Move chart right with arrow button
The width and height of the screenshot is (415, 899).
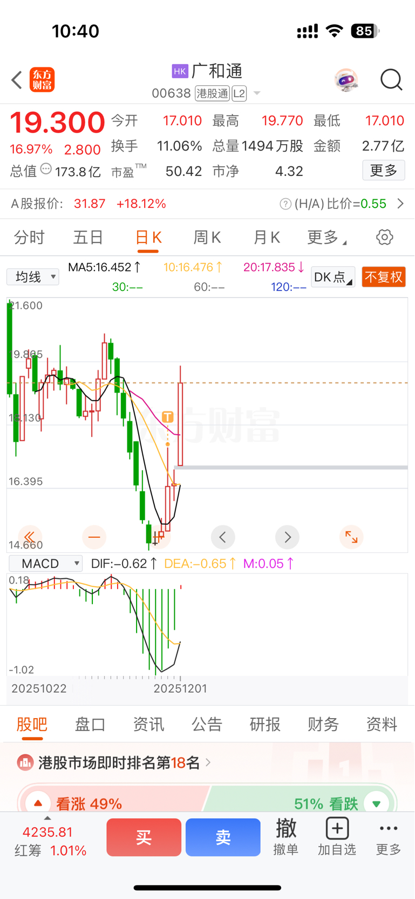tap(287, 537)
